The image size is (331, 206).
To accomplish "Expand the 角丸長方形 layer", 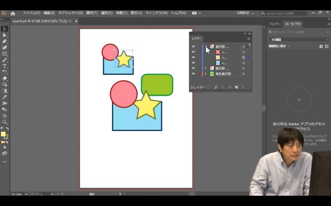I will (206, 74).
